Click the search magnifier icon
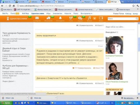This screenshot has width=140, height=105. point(137,19)
